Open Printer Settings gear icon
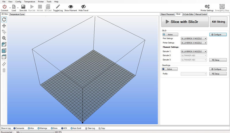This screenshot has width=230, height=133. click(x=207, y=6)
